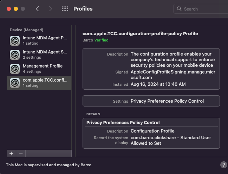Click inside the Search field
The image size is (228, 174).
click(201, 9)
